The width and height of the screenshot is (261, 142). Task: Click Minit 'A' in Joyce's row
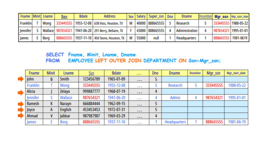[x=51, y=110]
